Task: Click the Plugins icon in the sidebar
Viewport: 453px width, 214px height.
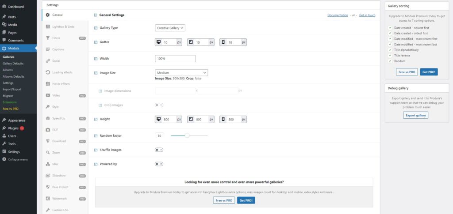Action: point(4,128)
